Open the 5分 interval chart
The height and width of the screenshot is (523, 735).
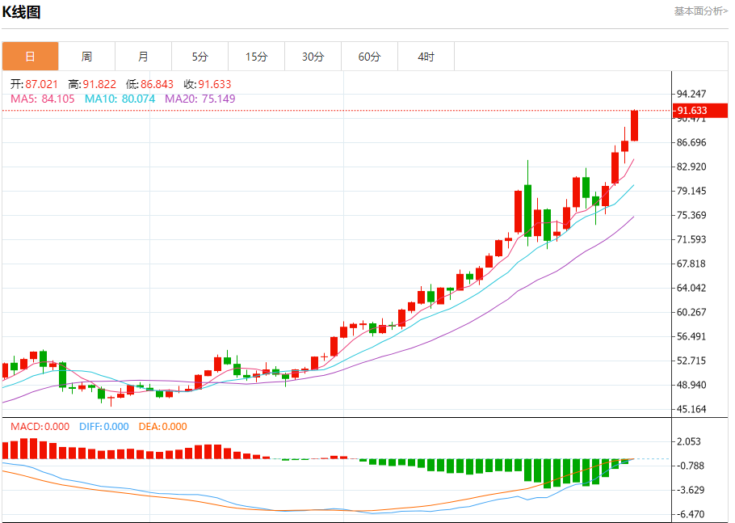pyautogui.click(x=199, y=57)
